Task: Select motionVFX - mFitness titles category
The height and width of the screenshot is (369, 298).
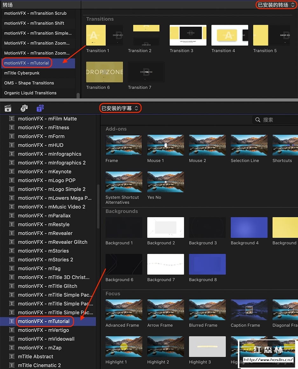Action: 44,128
